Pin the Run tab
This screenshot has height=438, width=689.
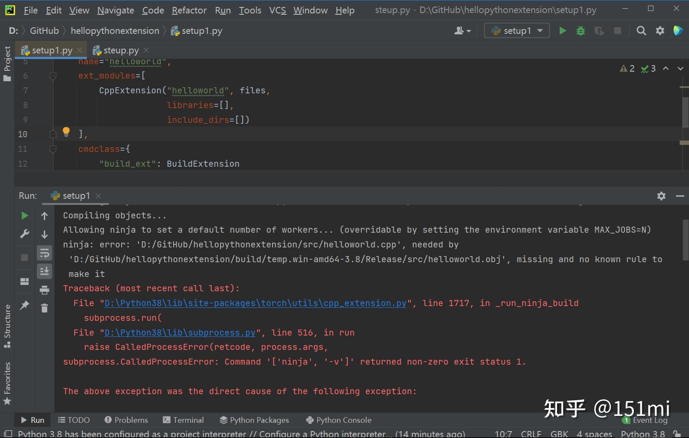coord(25,305)
